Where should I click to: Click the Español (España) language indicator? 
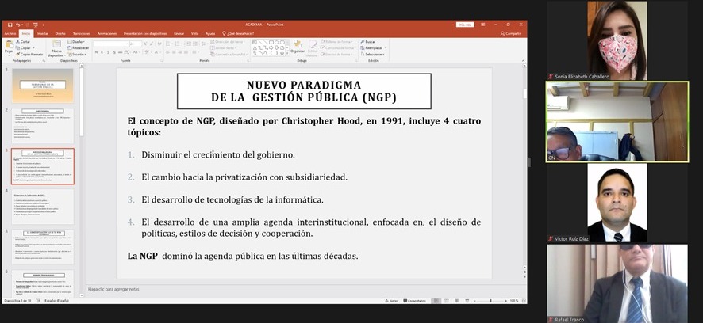pos(56,301)
